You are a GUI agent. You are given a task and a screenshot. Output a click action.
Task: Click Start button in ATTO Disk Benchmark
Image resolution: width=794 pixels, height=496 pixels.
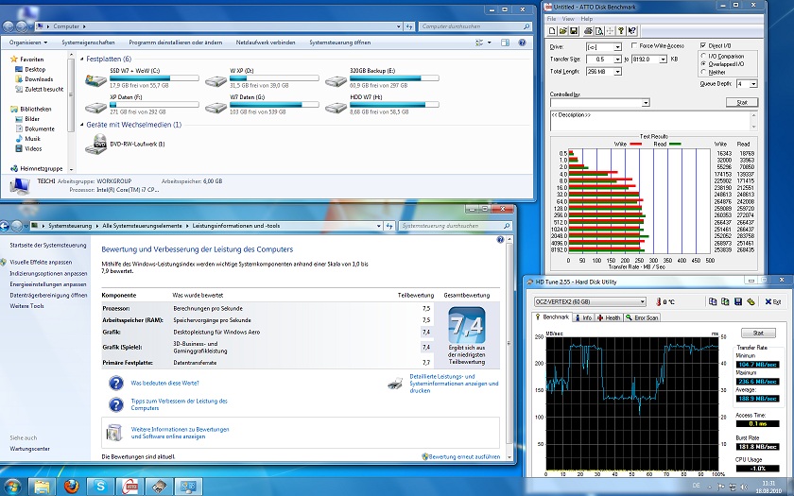(742, 102)
